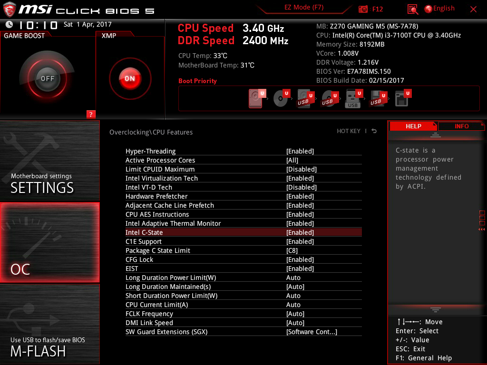The width and height of the screenshot is (487, 365).
Task: Select USB CD/DVD boot device icon
Action: coord(330,98)
